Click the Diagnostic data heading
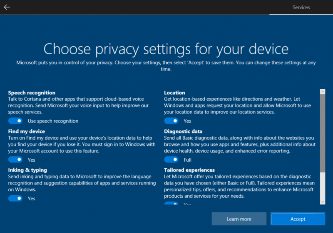The height and width of the screenshot is (233, 333). point(183,131)
